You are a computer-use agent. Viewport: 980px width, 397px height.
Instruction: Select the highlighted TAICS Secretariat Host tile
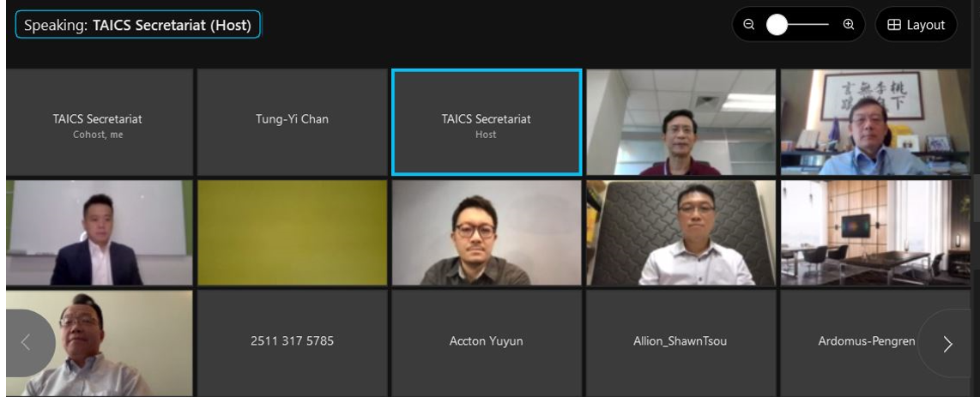[487, 123]
